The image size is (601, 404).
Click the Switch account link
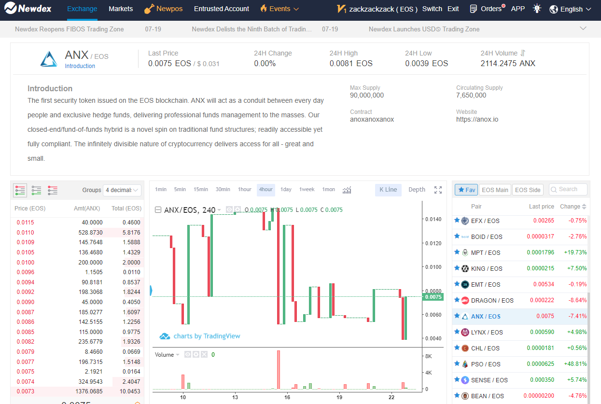pyautogui.click(x=432, y=9)
